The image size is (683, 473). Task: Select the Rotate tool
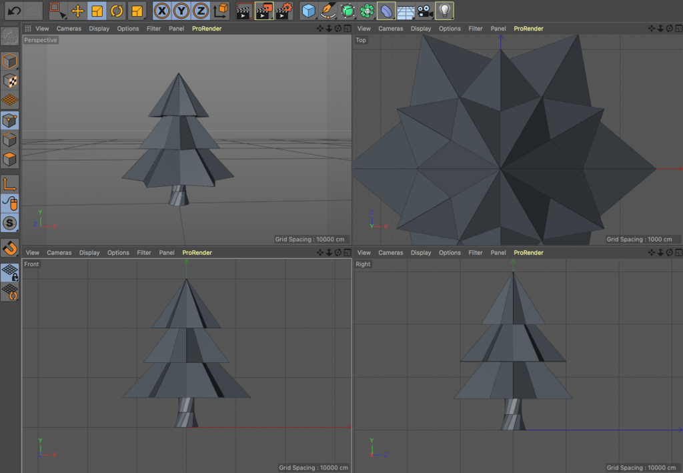(x=116, y=11)
